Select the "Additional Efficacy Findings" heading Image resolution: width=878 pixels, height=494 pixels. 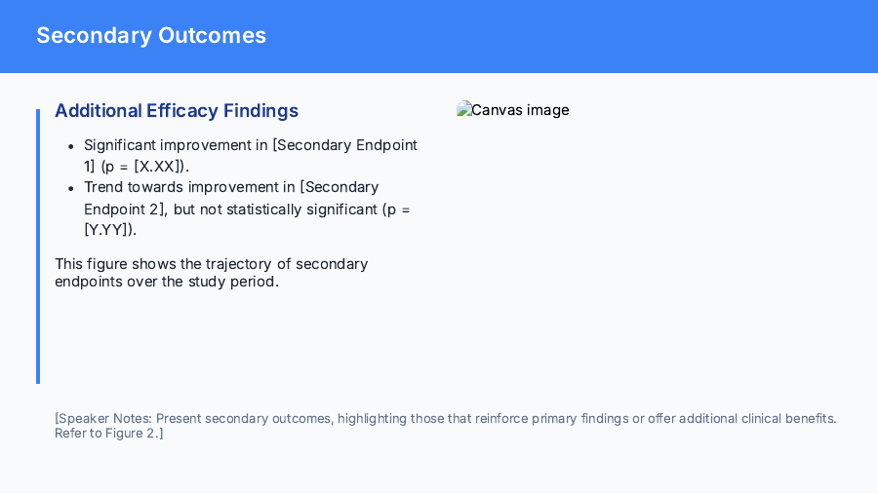pos(177,111)
